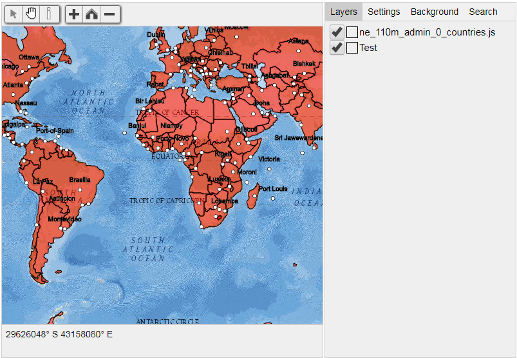Zoom out with the minus button
The height and width of the screenshot is (358, 517).
coord(110,14)
